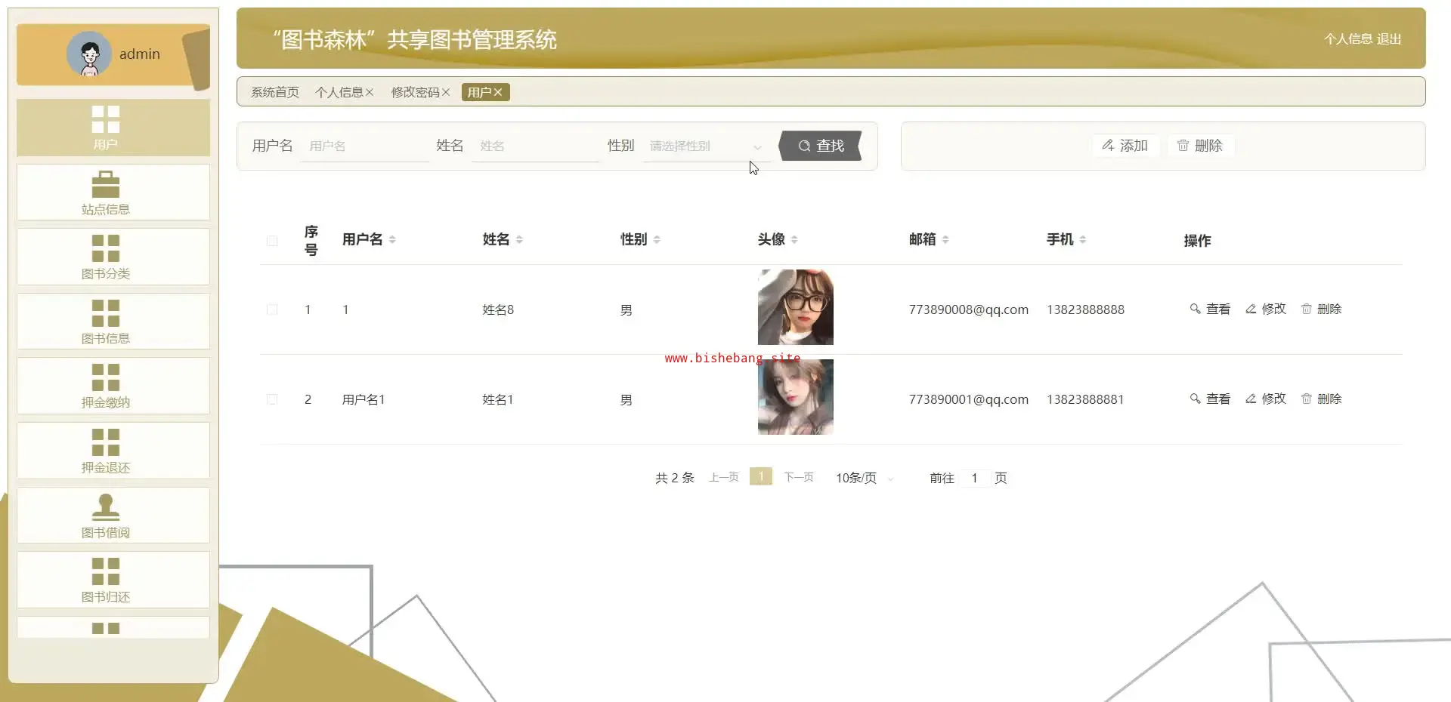Image resolution: width=1451 pixels, height=702 pixels.
Task: Open the 性别 selection dropdown
Action: click(x=706, y=146)
